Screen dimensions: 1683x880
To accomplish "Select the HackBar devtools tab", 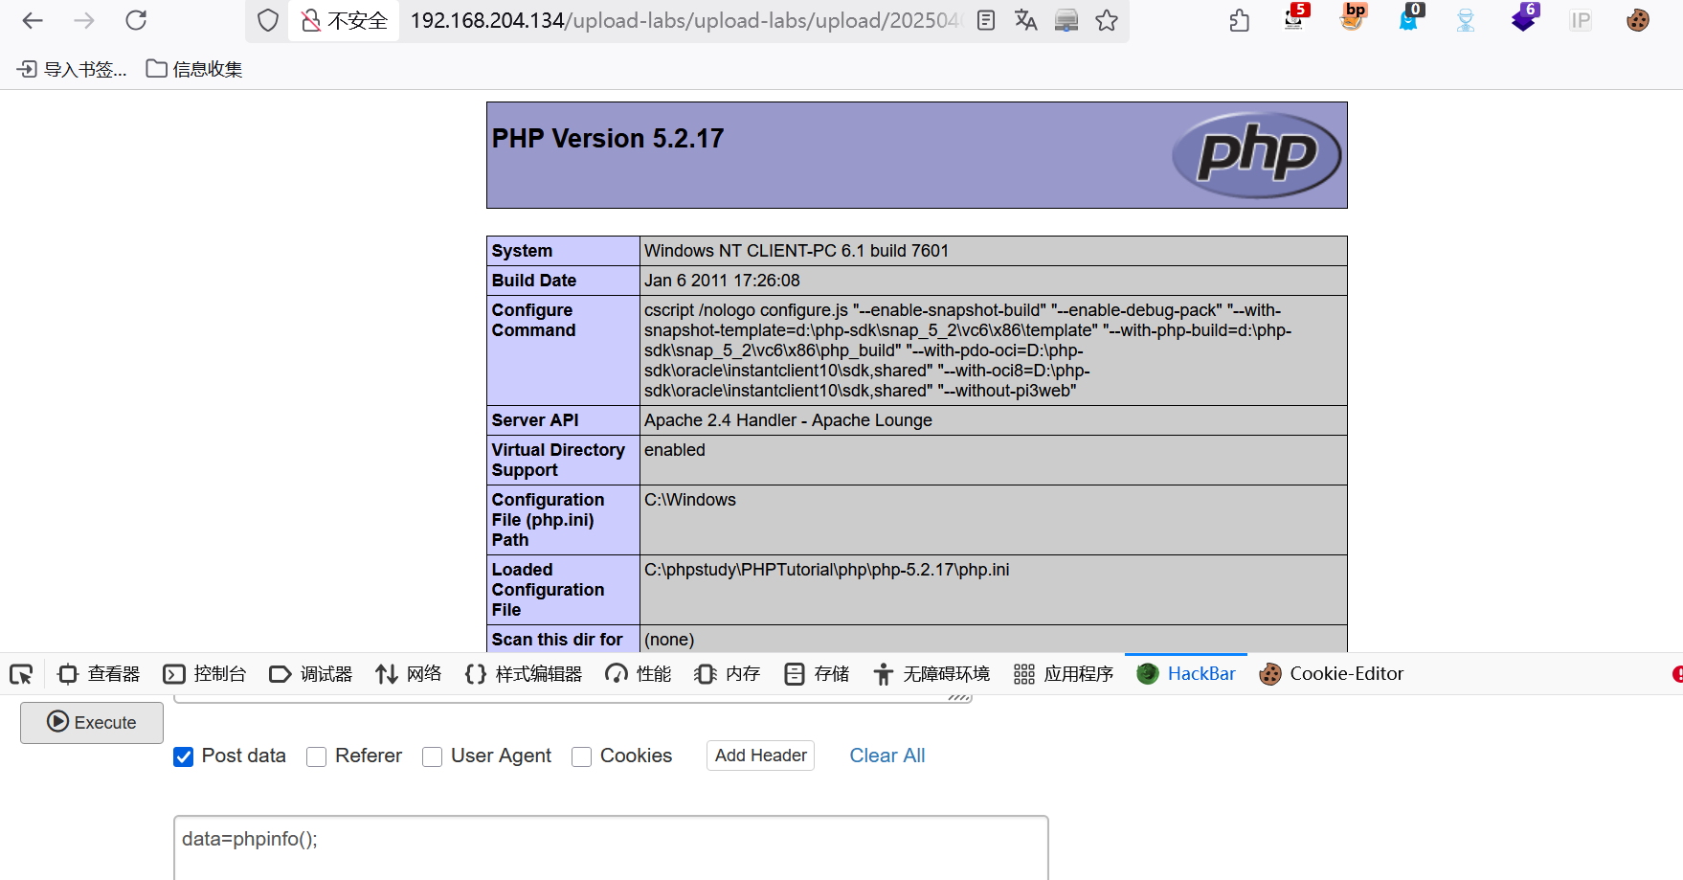I will [x=1186, y=674].
